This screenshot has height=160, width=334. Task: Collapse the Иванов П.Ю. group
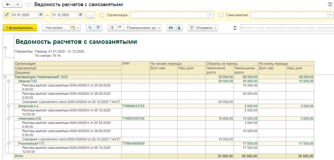[9, 81]
